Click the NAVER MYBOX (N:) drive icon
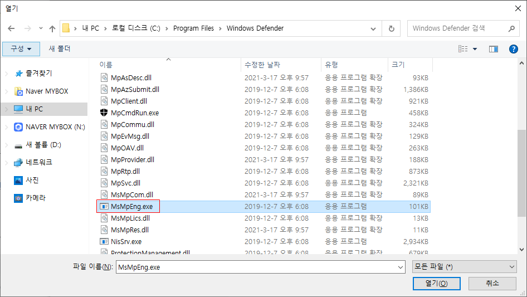This screenshot has width=527, height=297. (18, 127)
